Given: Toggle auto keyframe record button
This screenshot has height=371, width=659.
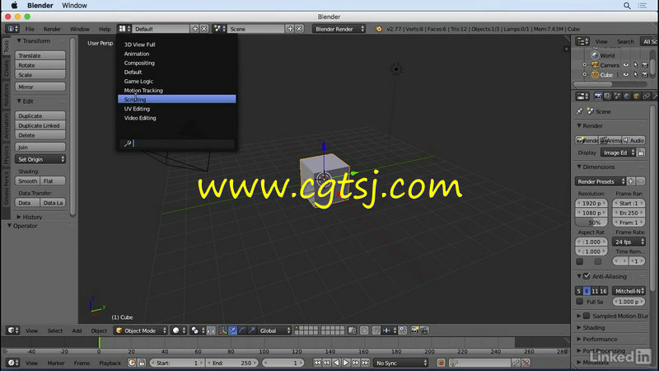Looking at the screenshot, I should (x=441, y=363).
